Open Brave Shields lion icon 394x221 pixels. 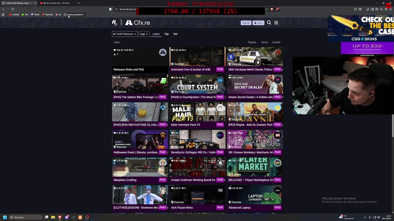272,9
